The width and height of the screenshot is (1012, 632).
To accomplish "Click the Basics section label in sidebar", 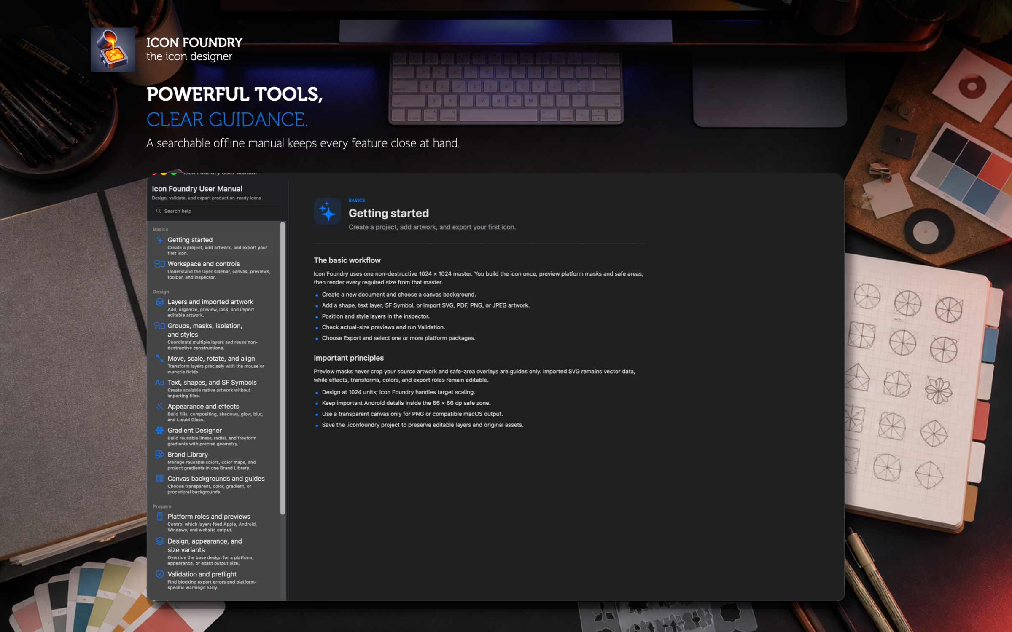I will tap(160, 229).
